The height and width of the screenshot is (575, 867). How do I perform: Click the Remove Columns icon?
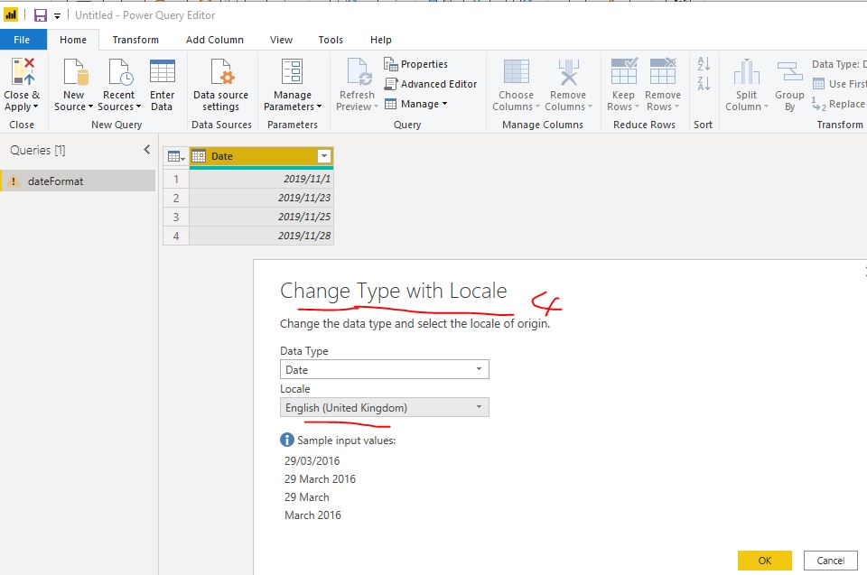(x=568, y=72)
